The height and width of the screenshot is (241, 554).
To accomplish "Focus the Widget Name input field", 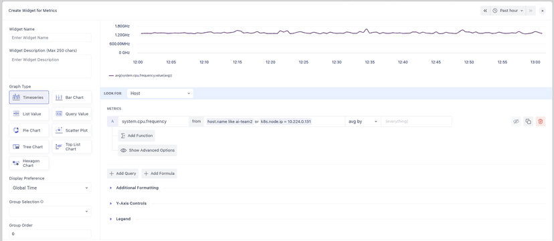I will (50, 37).
